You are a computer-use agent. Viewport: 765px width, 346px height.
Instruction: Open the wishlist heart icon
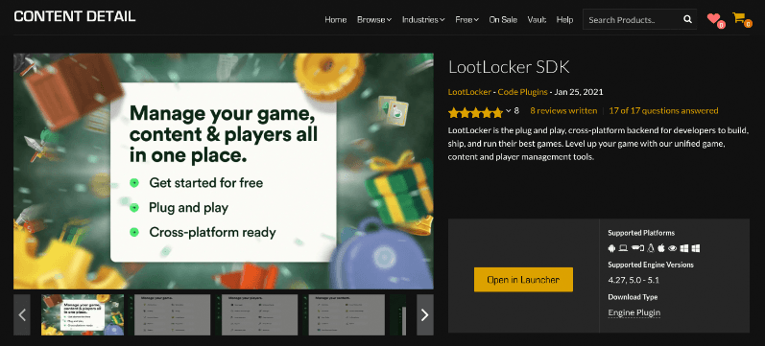coord(714,18)
